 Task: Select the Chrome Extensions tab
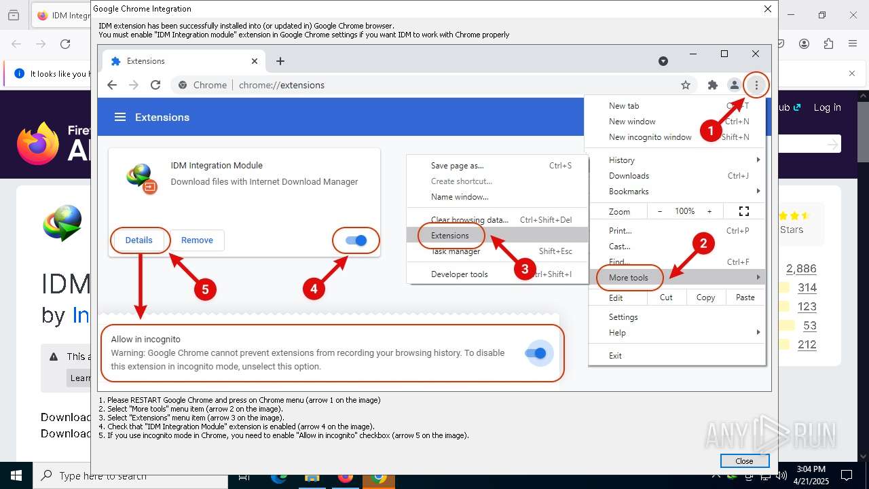pyautogui.click(x=183, y=61)
